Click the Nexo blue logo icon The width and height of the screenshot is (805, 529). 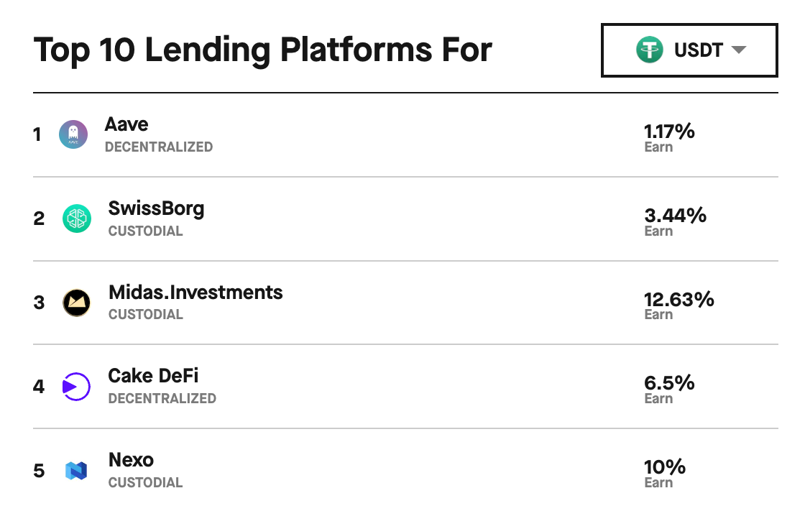(x=76, y=471)
